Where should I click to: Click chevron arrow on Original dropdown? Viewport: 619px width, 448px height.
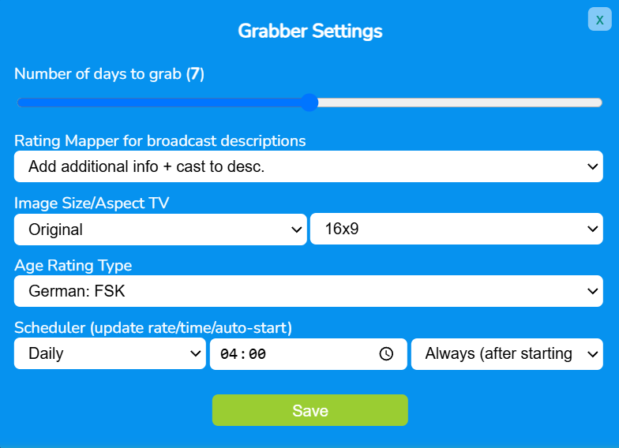(296, 230)
